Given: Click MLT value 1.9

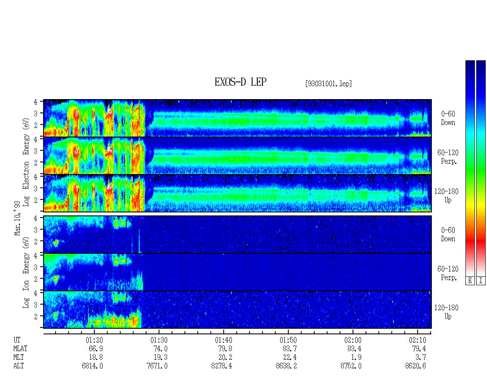Looking at the screenshot, I should click(x=356, y=358).
